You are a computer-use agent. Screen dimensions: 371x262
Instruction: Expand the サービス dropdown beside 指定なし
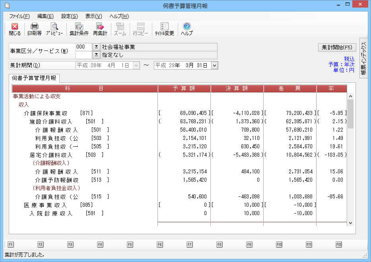tap(96, 55)
